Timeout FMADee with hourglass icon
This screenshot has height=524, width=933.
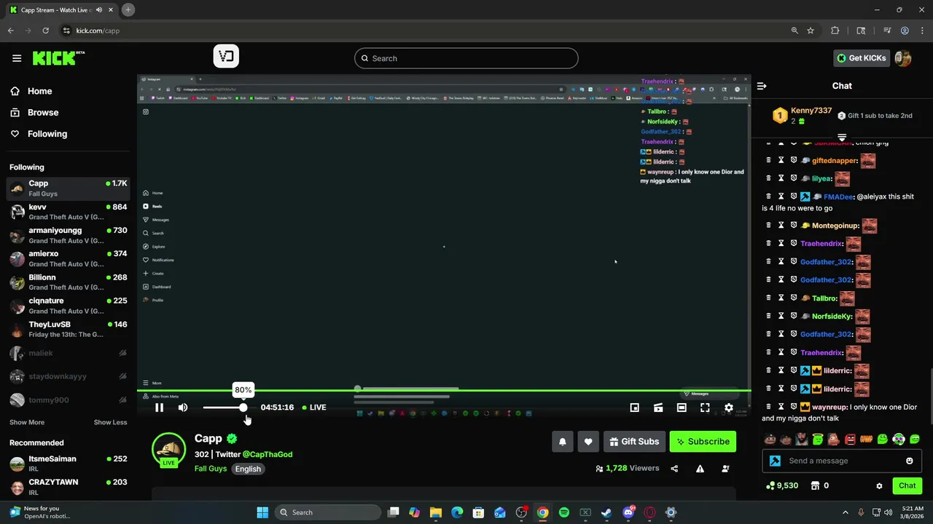[x=781, y=196]
